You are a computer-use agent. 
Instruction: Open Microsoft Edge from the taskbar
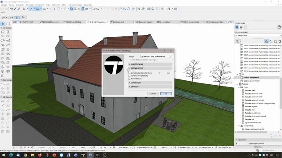[11, 155]
